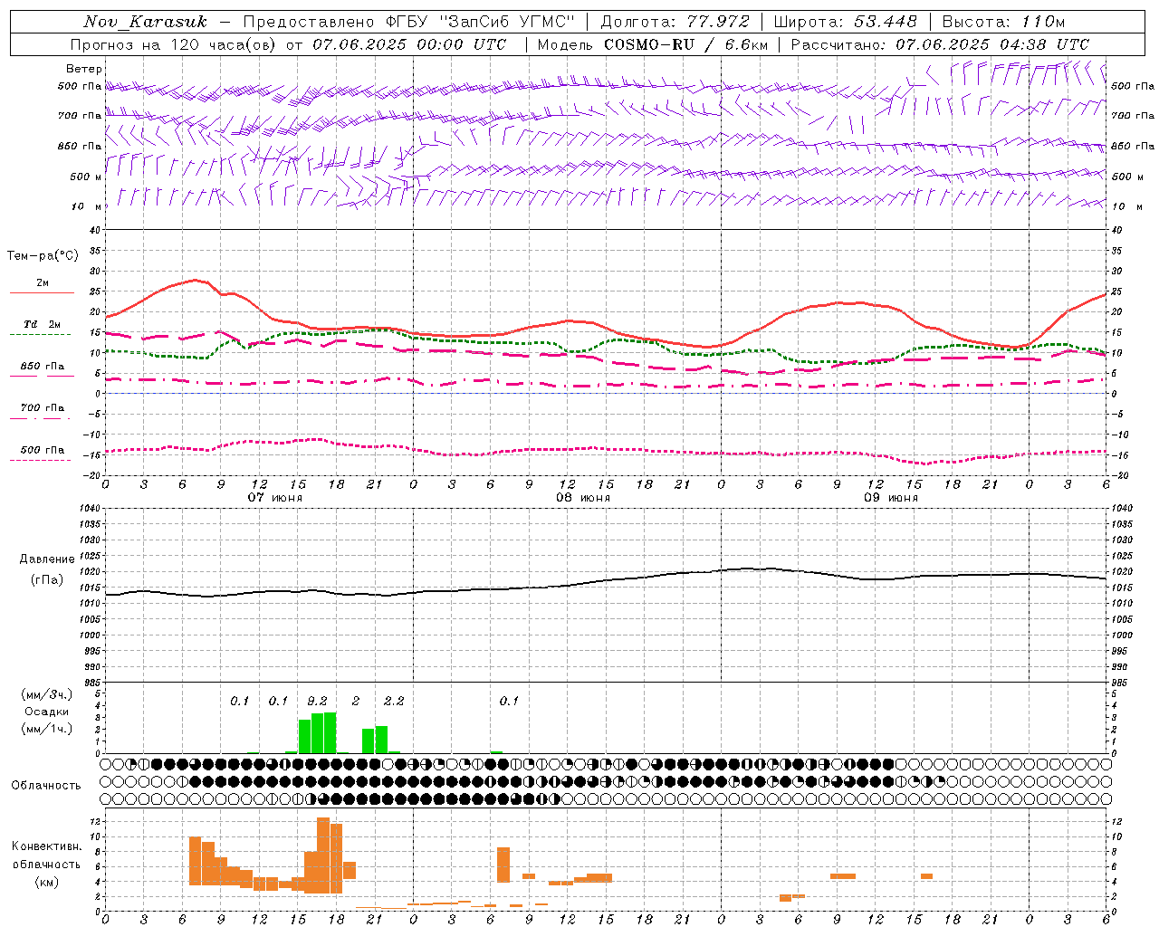Viewport: 1159px width, 927px height.
Task: Click the '9.2' three-hour precipitation total
Action: pos(317,702)
